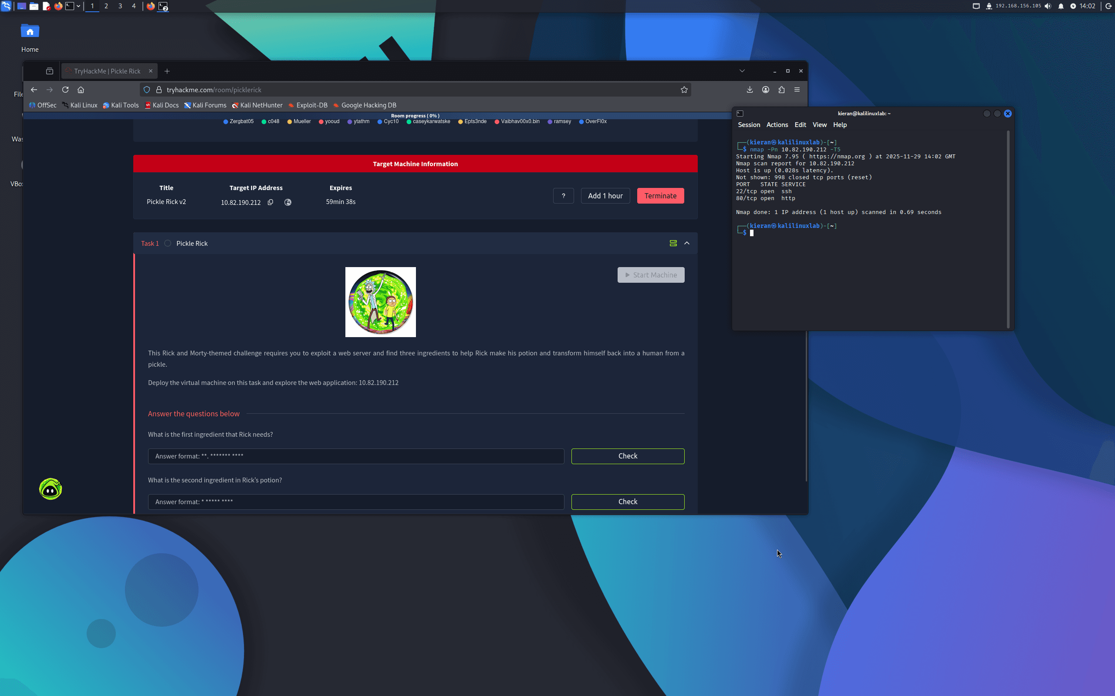This screenshot has width=1115, height=696.
Task: Open the green TryHackMe chat mascot
Action: pos(50,489)
